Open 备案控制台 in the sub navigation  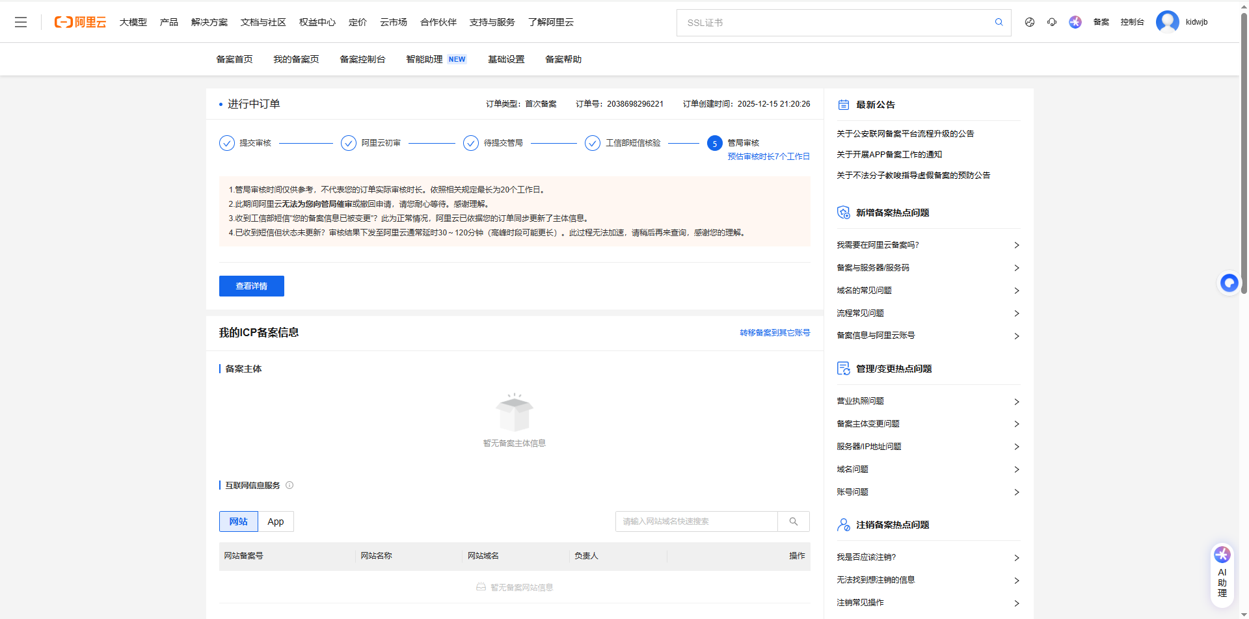[362, 59]
